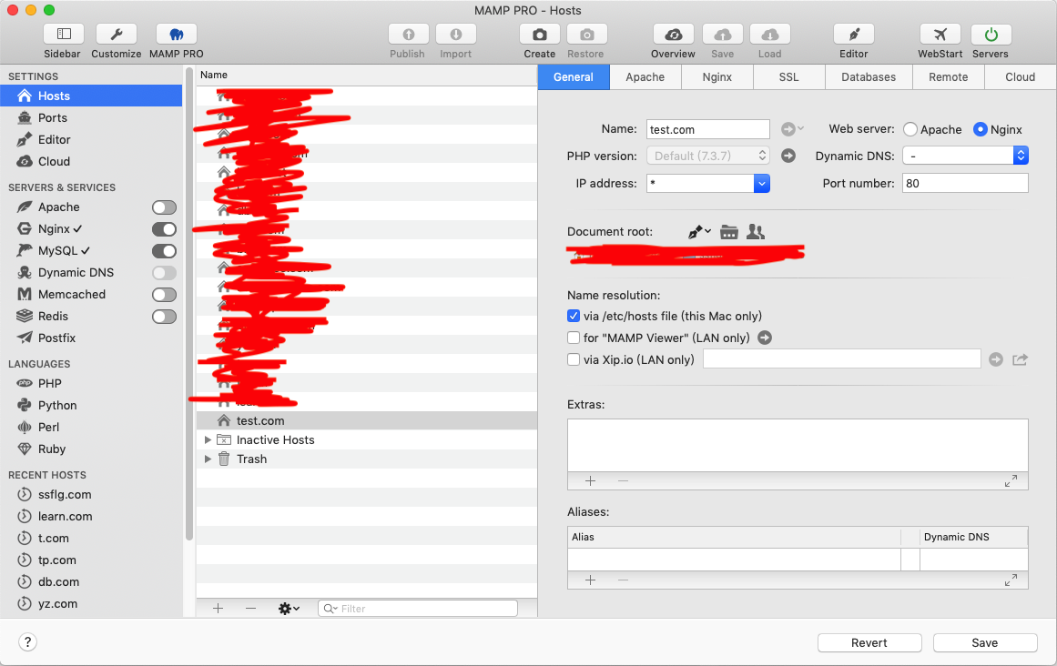Click the host Name text field
The image size is (1057, 666).
pos(707,129)
